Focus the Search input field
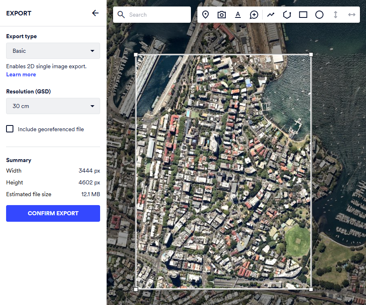This screenshot has height=305, width=366. (152, 15)
